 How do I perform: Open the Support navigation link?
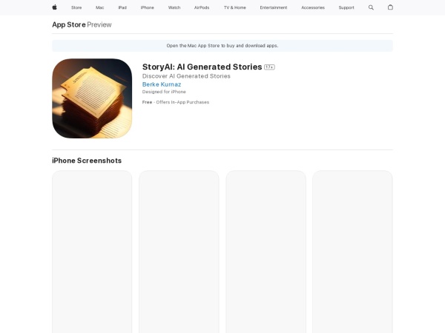(x=346, y=7)
